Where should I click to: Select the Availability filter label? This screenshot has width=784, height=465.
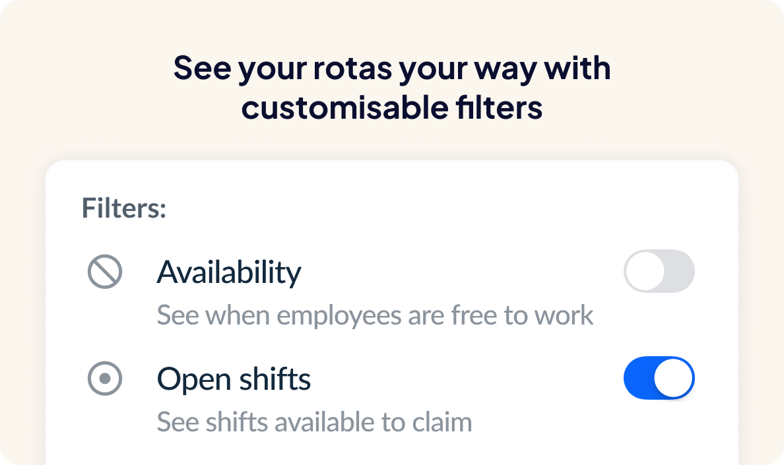(x=228, y=272)
